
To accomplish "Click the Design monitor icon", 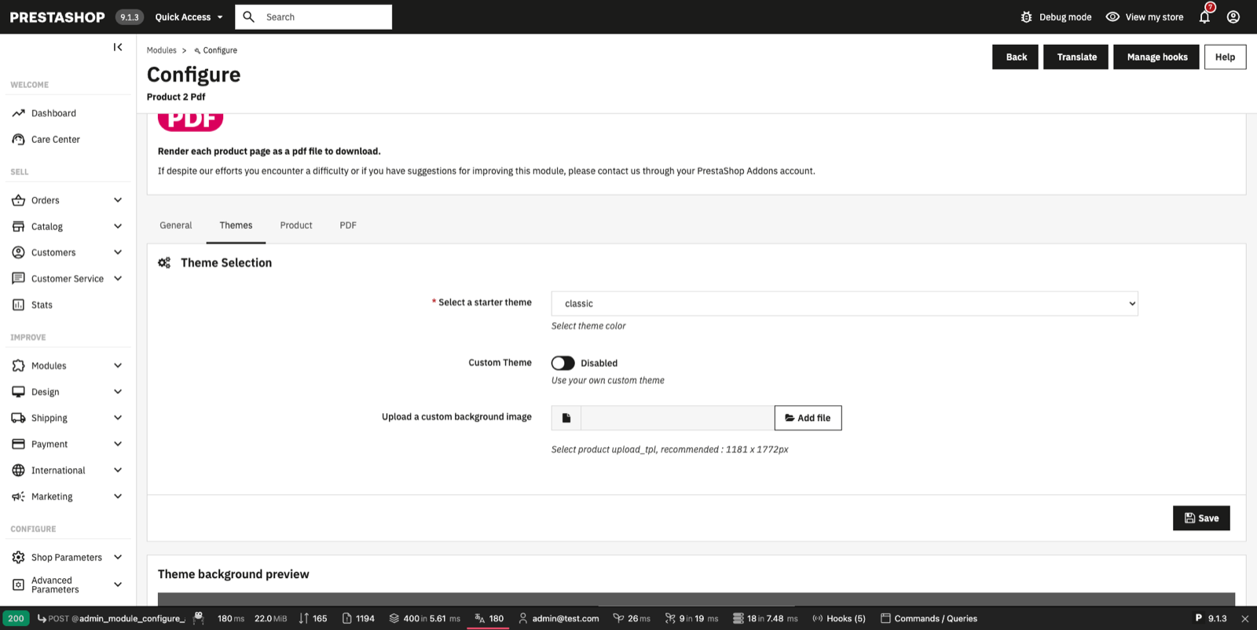I will [18, 392].
